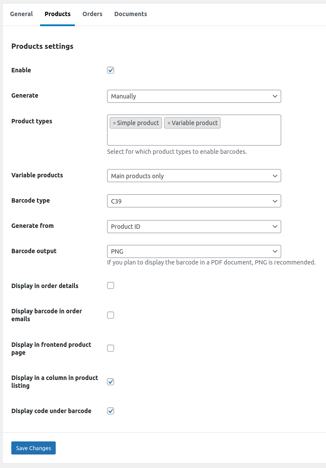Go to the Documents tab
This screenshot has height=468, width=326.
tap(131, 14)
